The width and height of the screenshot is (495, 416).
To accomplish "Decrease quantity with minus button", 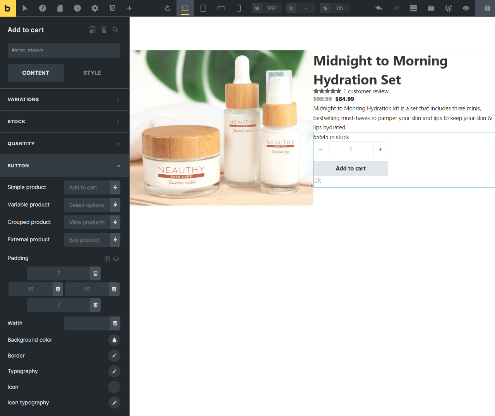I will coord(320,150).
